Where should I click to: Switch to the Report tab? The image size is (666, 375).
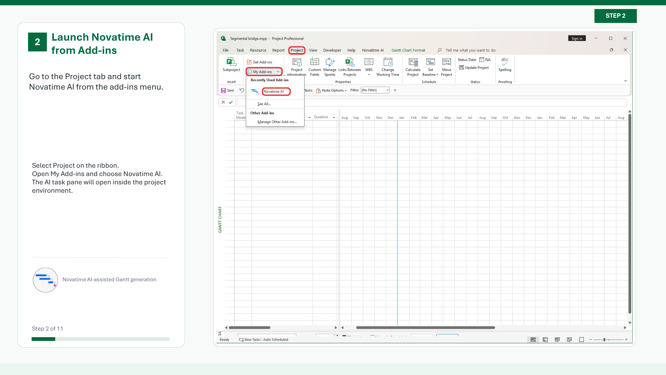[x=278, y=50]
